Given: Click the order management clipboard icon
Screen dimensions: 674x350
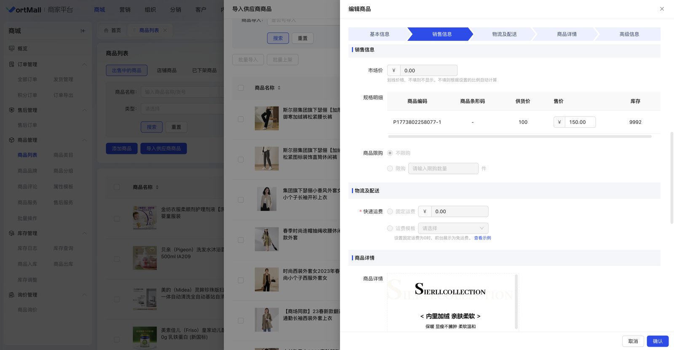Looking at the screenshot, I should click(12, 64).
